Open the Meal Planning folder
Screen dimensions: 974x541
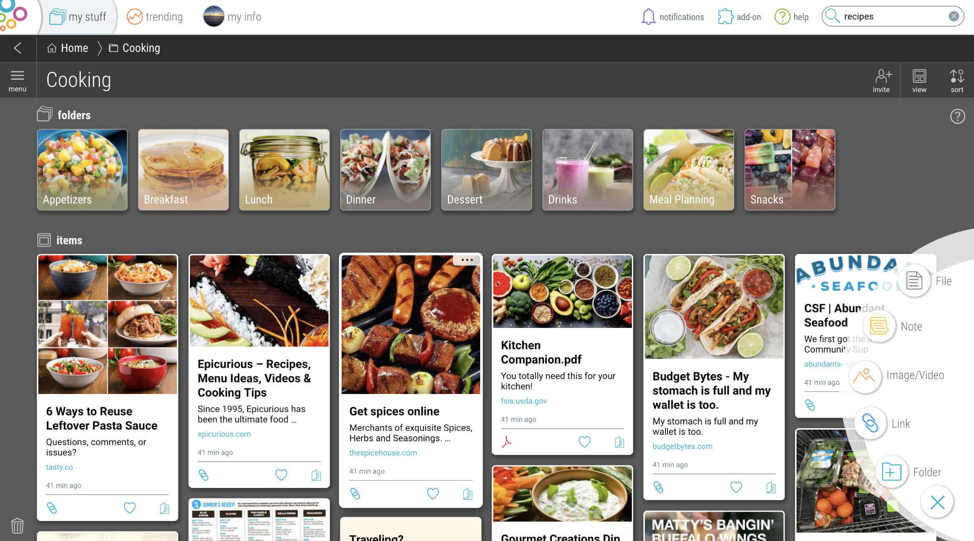689,170
